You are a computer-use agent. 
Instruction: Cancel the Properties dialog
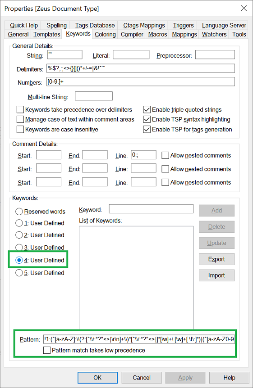click(x=142, y=378)
